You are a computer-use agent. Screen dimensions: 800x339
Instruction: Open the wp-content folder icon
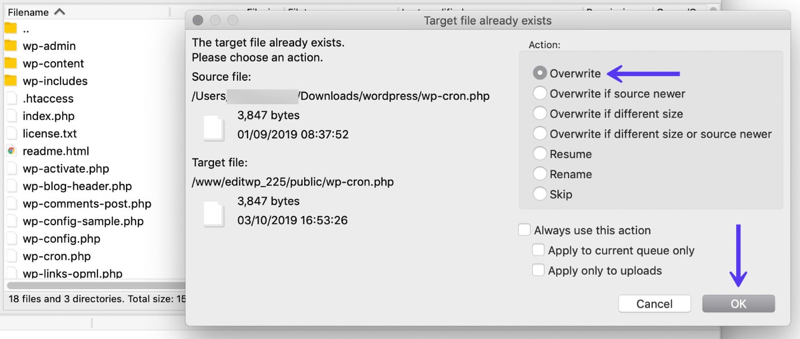(10, 63)
